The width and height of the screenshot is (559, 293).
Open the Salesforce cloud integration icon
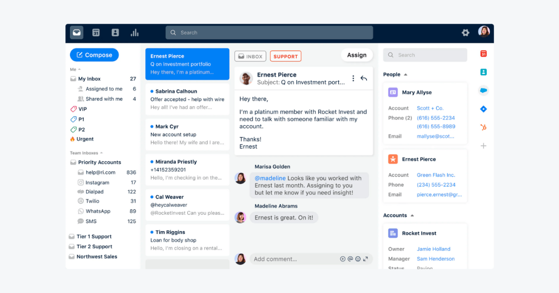(x=484, y=91)
